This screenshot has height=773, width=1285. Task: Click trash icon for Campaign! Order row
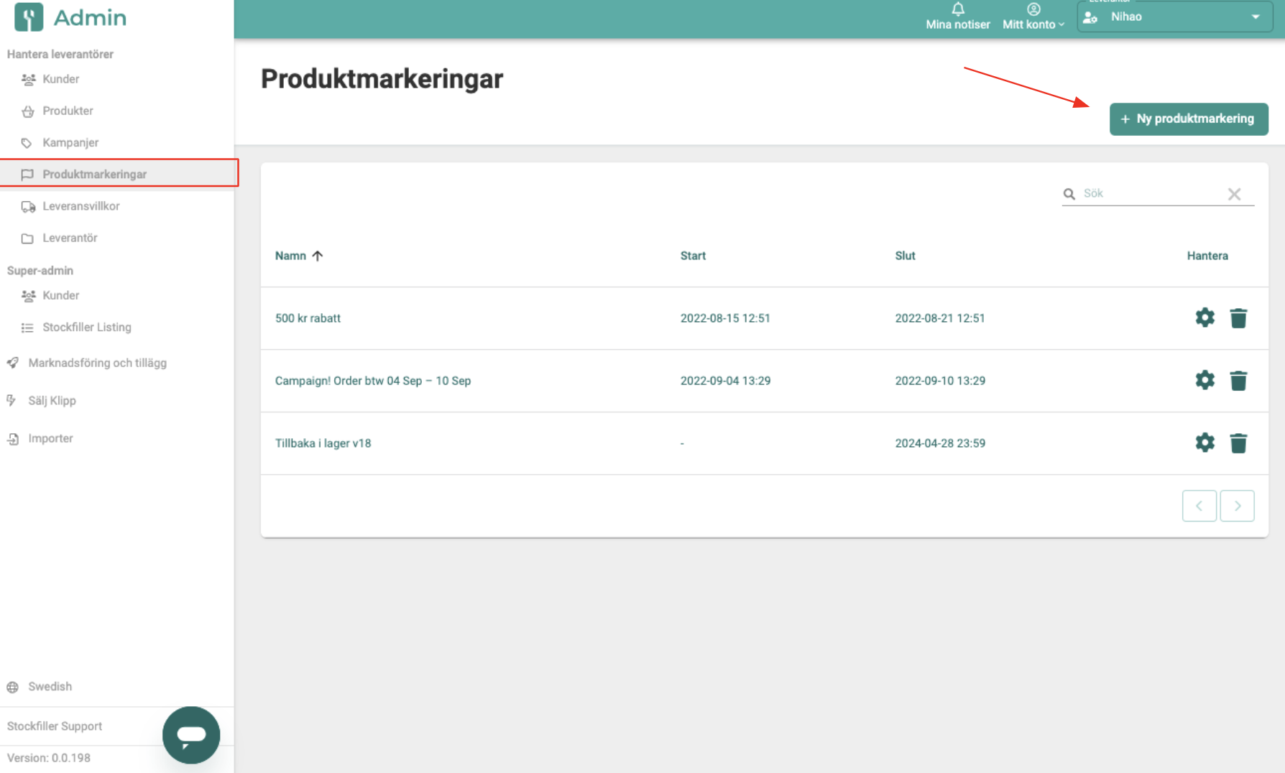(x=1238, y=381)
